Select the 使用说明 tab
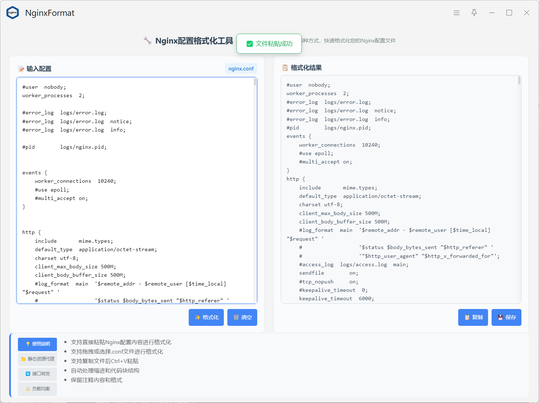 point(37,344)
